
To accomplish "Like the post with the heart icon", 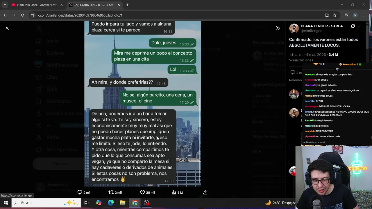I will [142, 192].
